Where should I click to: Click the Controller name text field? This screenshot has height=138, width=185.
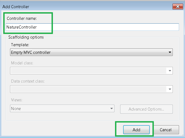pyautogui.click(x=109, y=27)
